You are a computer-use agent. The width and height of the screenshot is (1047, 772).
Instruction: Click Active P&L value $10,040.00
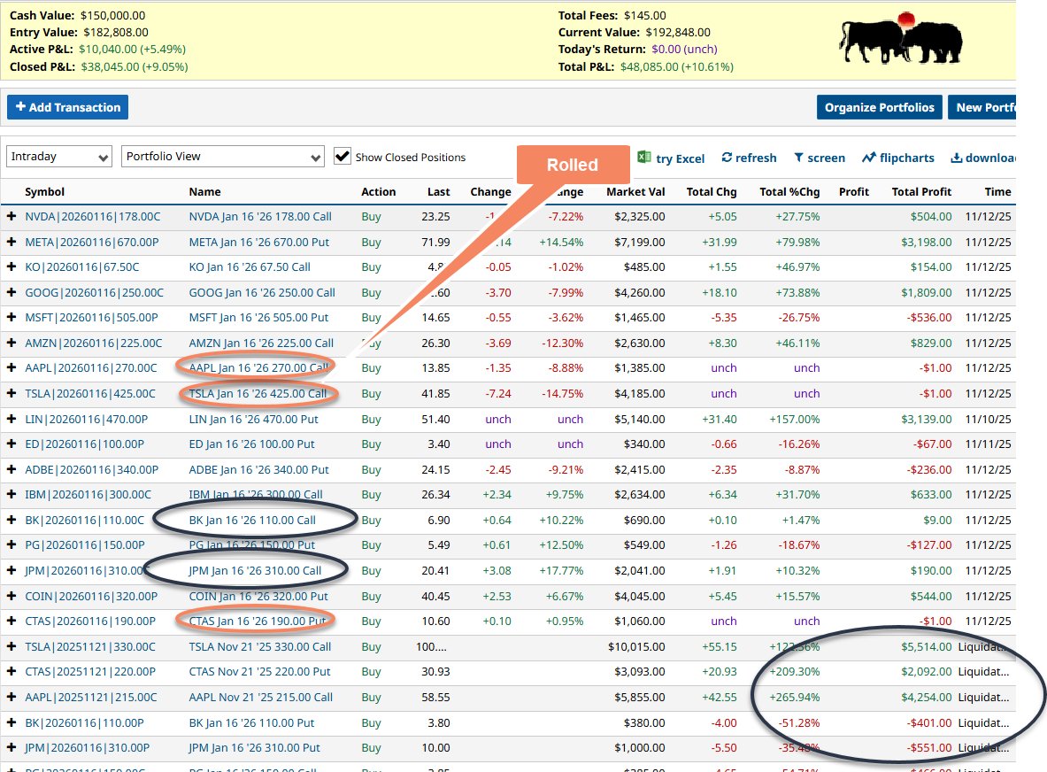tap(107, 49)
